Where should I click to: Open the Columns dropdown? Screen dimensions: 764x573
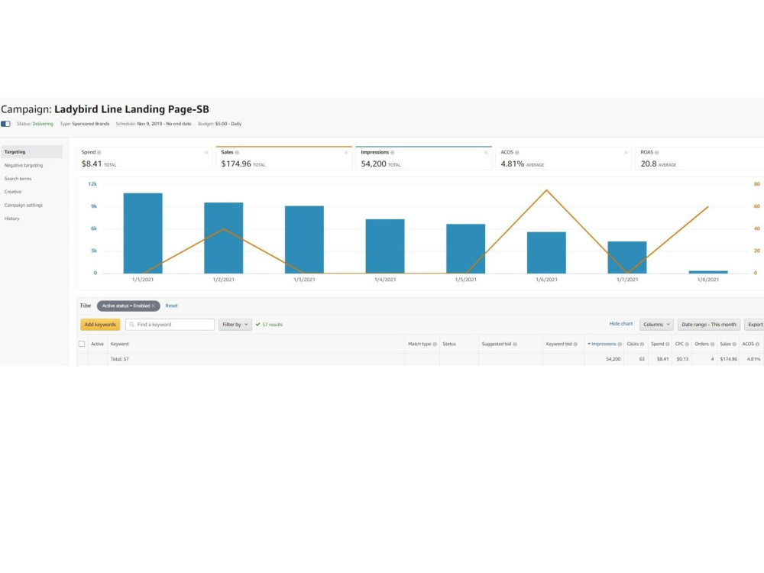coord(656,325)
